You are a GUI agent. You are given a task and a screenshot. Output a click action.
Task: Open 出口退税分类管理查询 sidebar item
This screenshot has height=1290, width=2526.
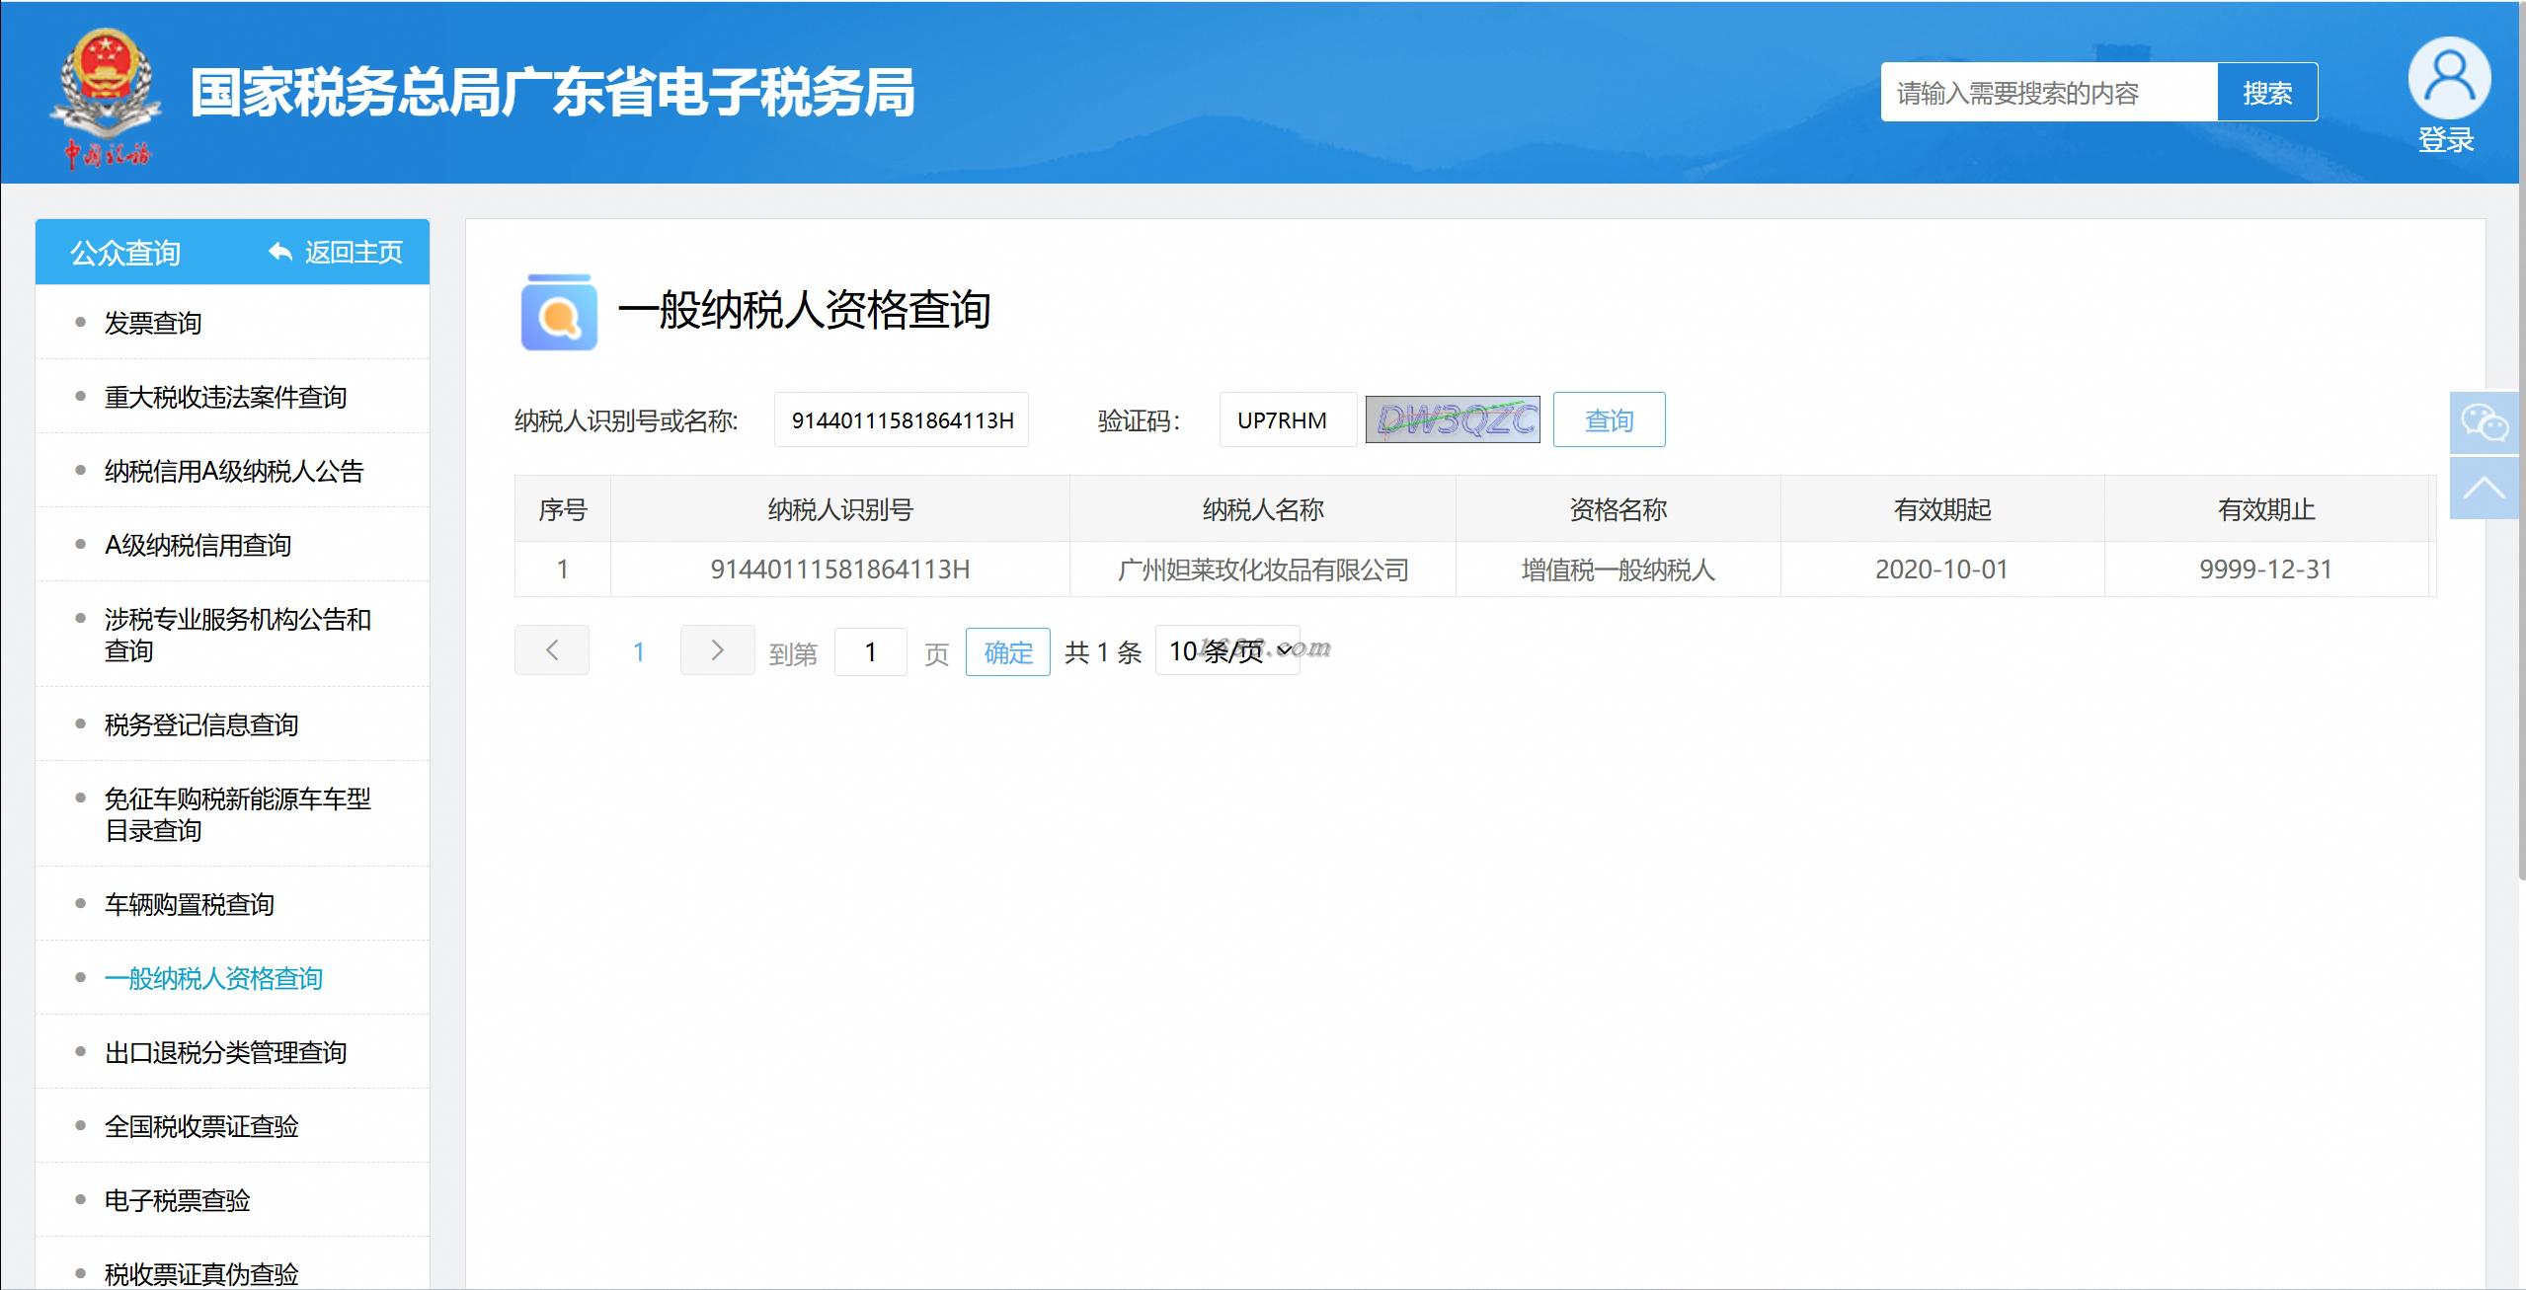pyautogui.click(x=226, y=1052)
